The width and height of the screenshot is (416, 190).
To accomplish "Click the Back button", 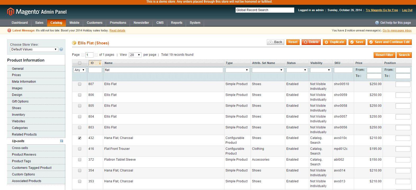I will (x=275, y=42).
